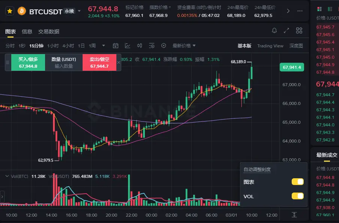Open the 最新价格 price type dropdown
The height and width of the screenshot is (223, 339).
[x=184, y=46]
